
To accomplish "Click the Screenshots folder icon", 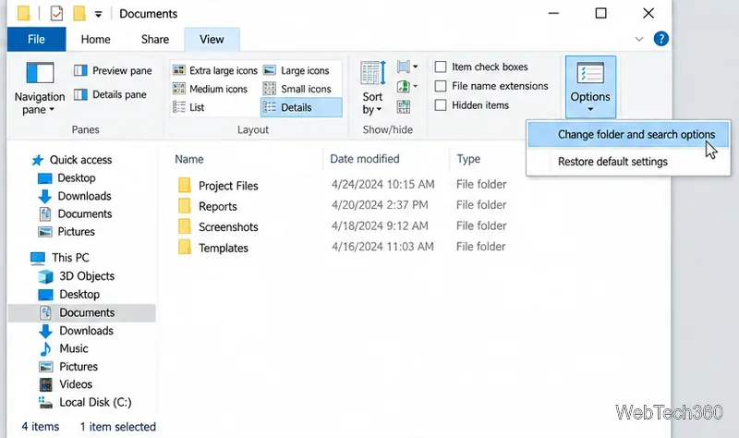I will [x=185, y=226].
